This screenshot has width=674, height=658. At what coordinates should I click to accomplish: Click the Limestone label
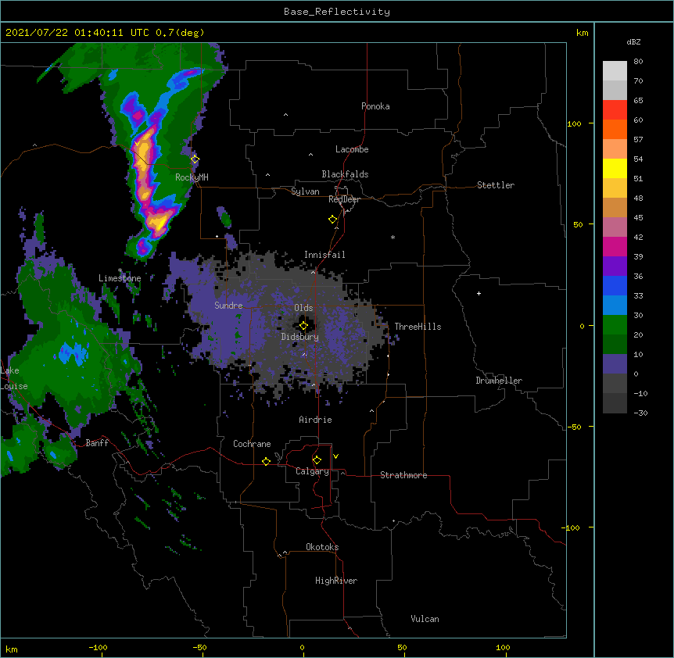(x=120, y=278)
